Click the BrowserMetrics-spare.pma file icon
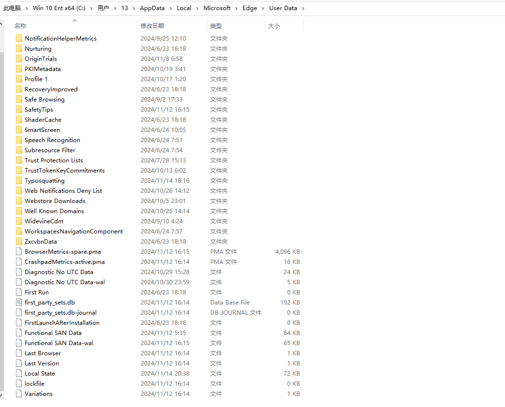 pos(19,252)
